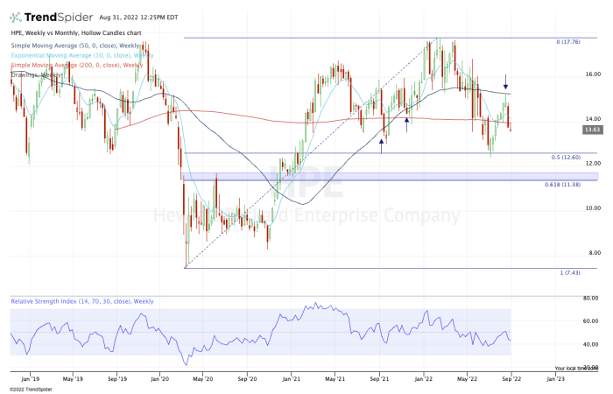Click the Relative Strength Index indicator label
This screenshot has height=394, width=613.
[82, 301]
